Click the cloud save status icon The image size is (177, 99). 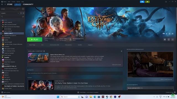coord(164,34)
